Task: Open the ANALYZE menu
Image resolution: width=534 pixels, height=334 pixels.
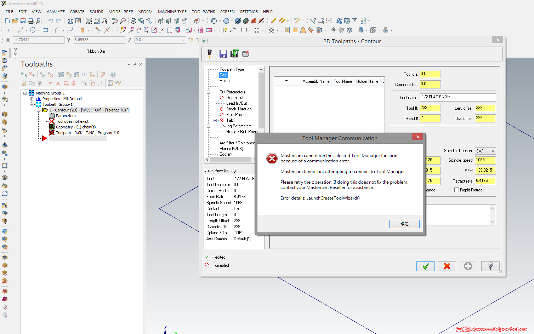Action: [x=56, y=12]
